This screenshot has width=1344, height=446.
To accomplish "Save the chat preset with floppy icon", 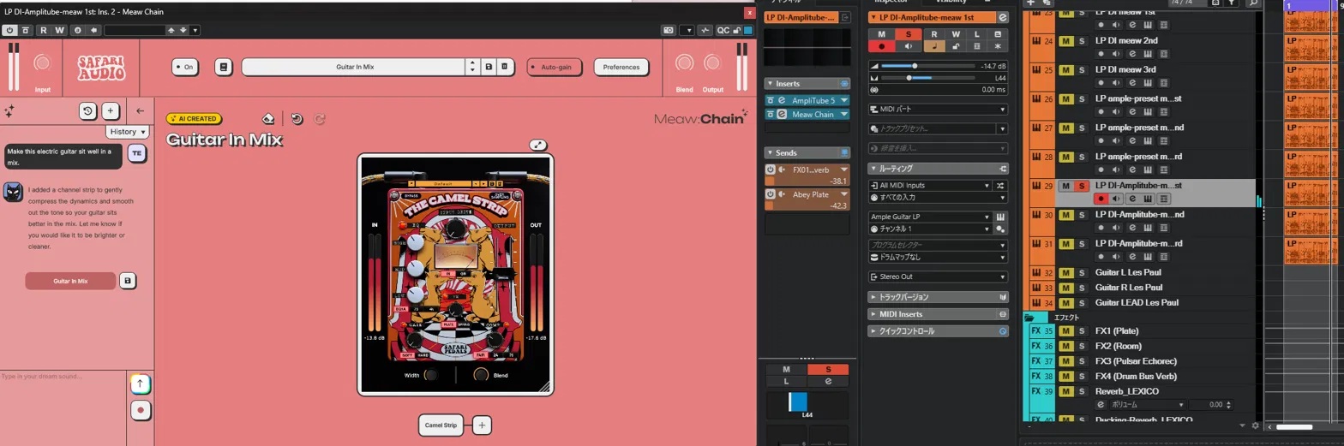I will (x=128, y=281).
